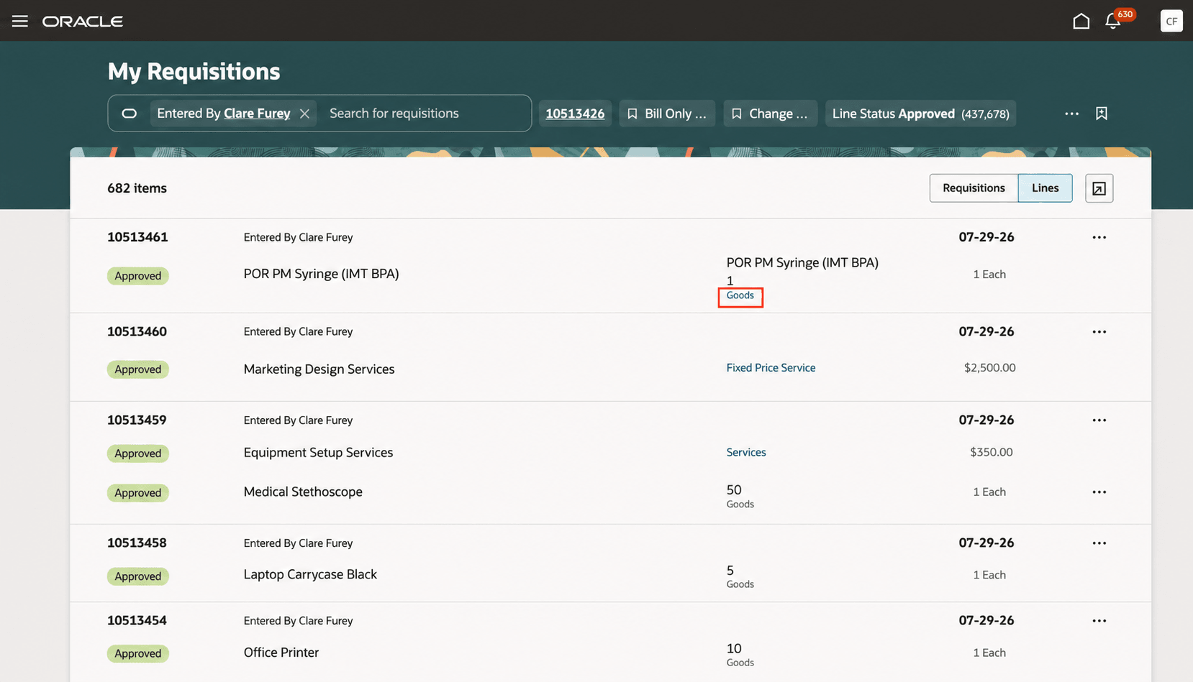Switch to the Requisitions view

click(974, 188)
